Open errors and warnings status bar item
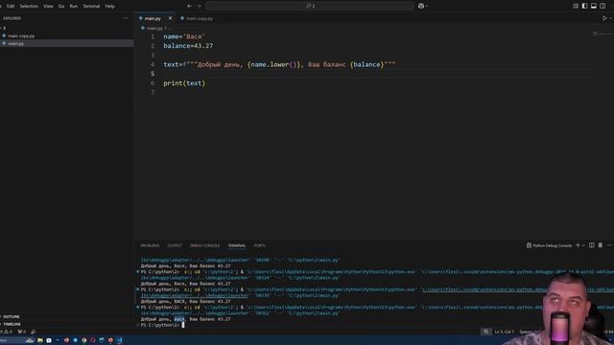The width and height of the screenshot is (614, 345). click(x=7, y=332)
